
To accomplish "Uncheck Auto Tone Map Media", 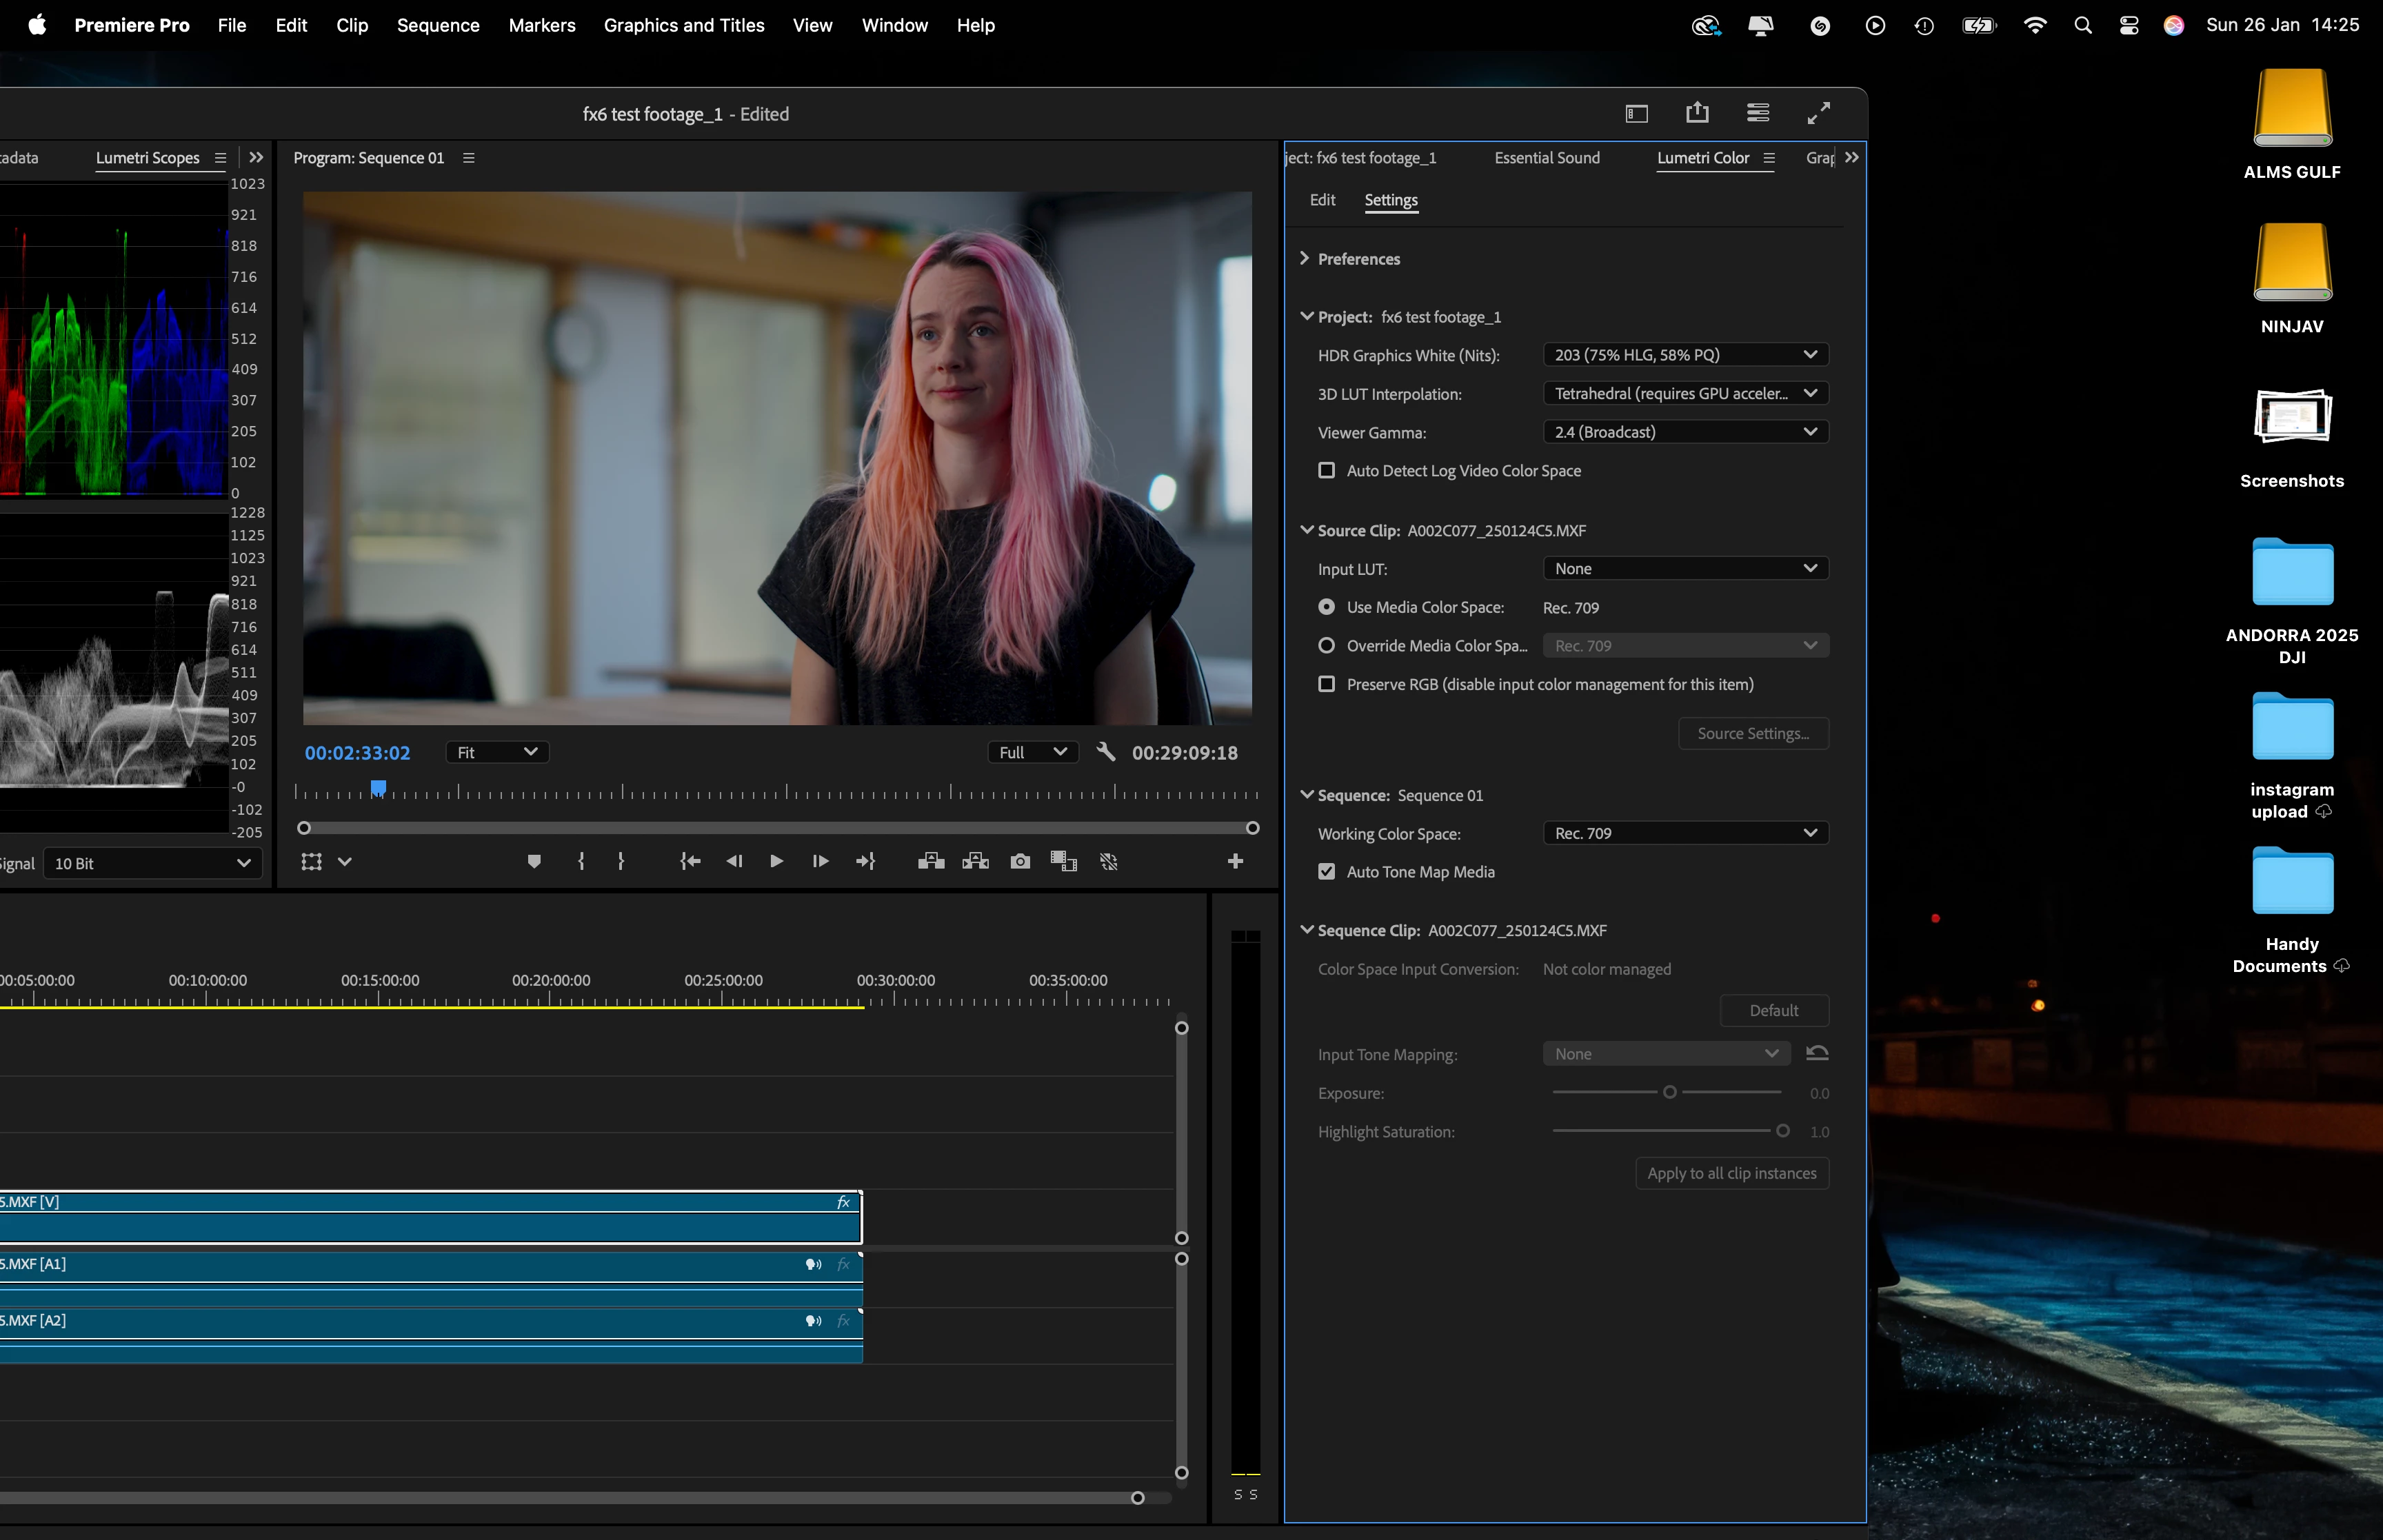I will (x=1326, y=872).
